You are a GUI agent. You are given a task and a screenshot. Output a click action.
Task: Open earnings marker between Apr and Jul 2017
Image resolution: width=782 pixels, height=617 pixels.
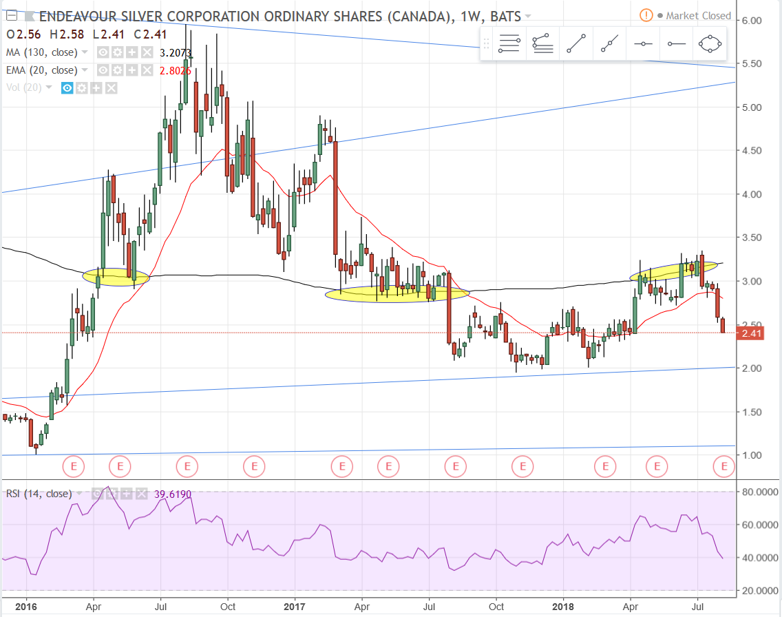pyautogui.click(x=388, y=467)
